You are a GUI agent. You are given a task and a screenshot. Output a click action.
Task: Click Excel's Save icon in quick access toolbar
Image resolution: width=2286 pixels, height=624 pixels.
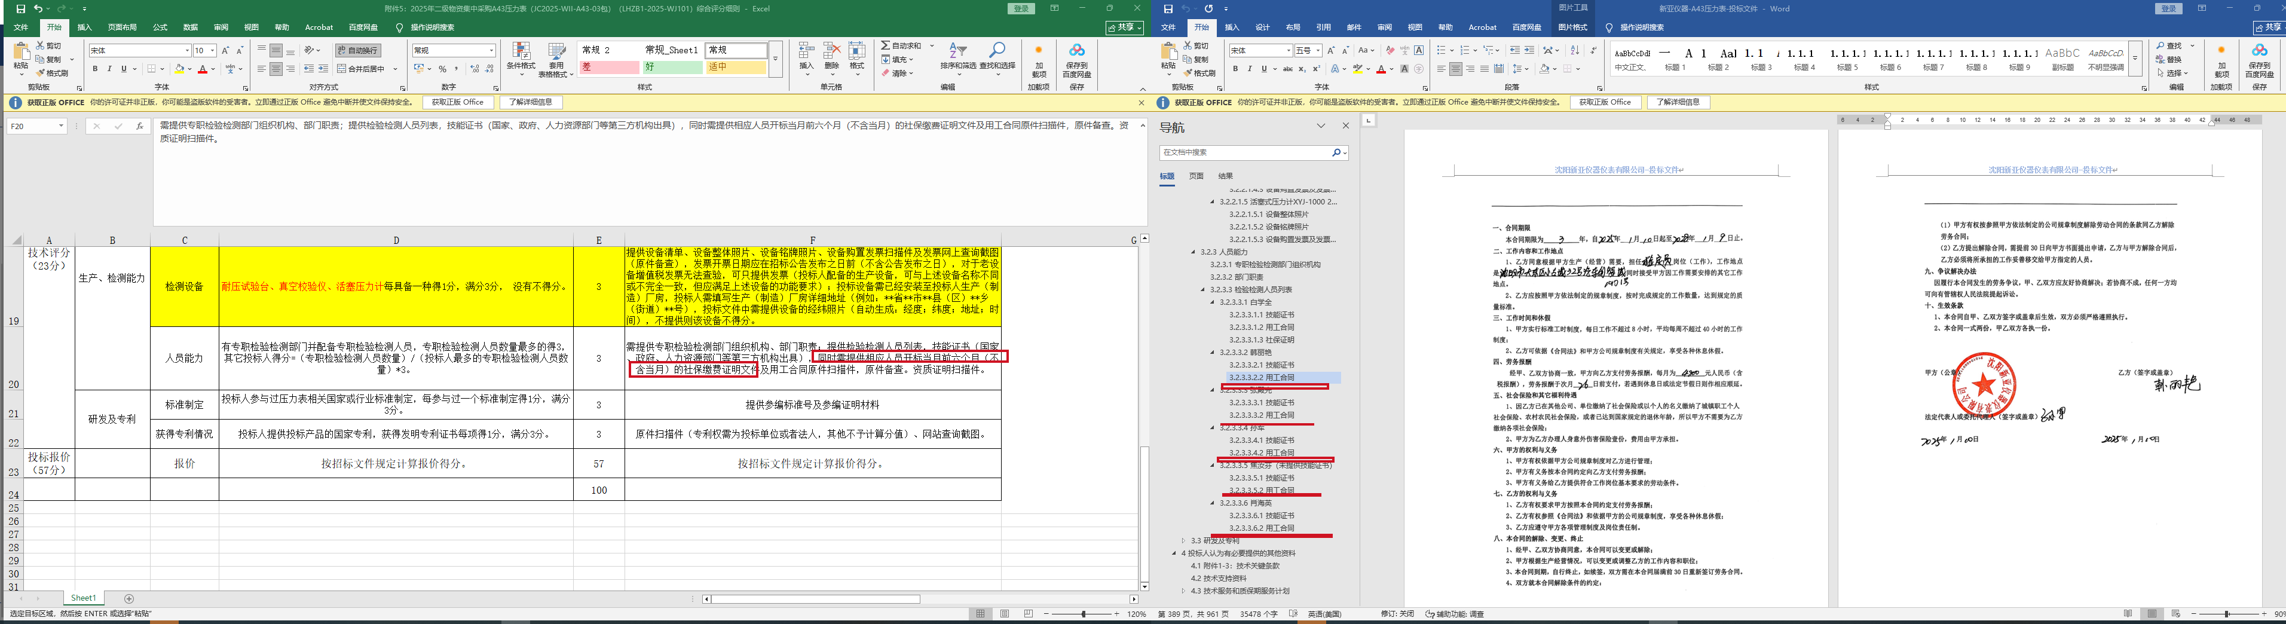(x=20, y=9)
